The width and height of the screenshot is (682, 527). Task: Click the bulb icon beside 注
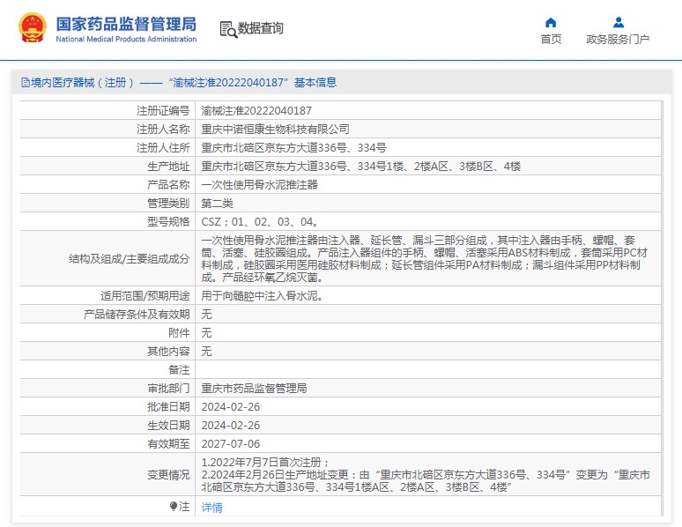coord(174,506)
